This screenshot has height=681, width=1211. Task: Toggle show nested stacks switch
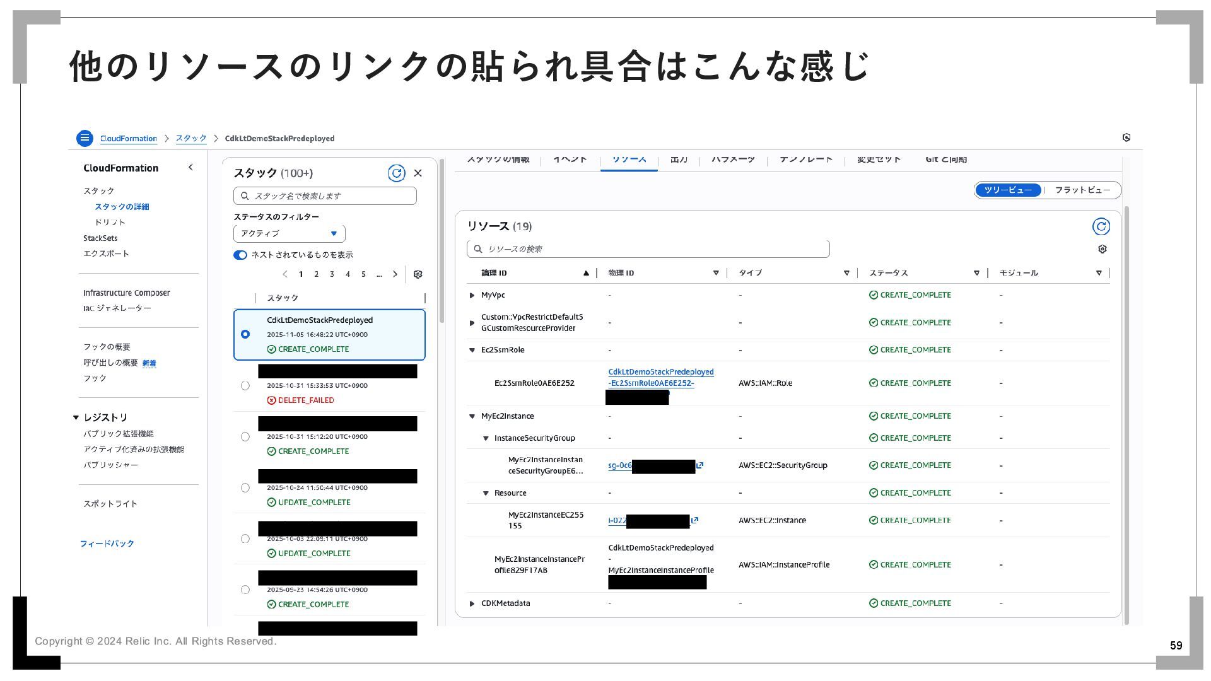[240, 255]
